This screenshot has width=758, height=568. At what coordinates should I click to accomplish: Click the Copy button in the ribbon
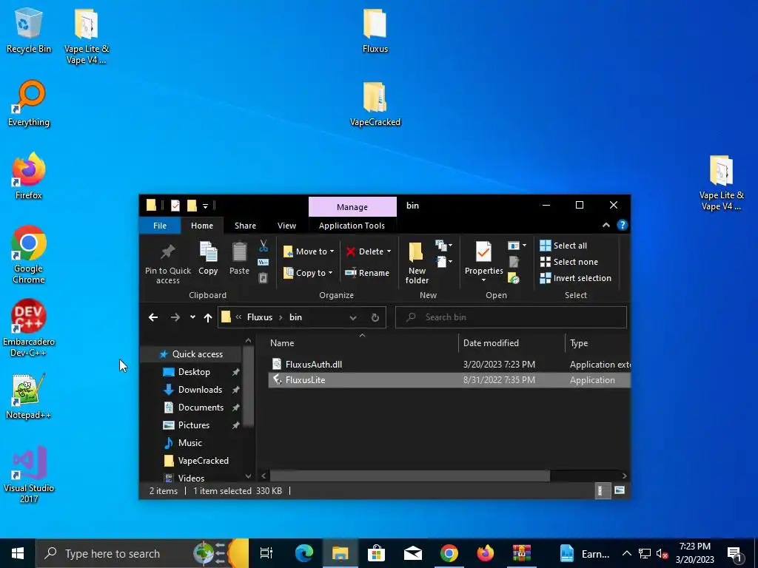(208, 258)
